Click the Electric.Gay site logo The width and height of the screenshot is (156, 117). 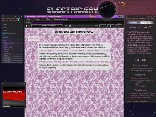pyautogui.click(x=72, y=10)
